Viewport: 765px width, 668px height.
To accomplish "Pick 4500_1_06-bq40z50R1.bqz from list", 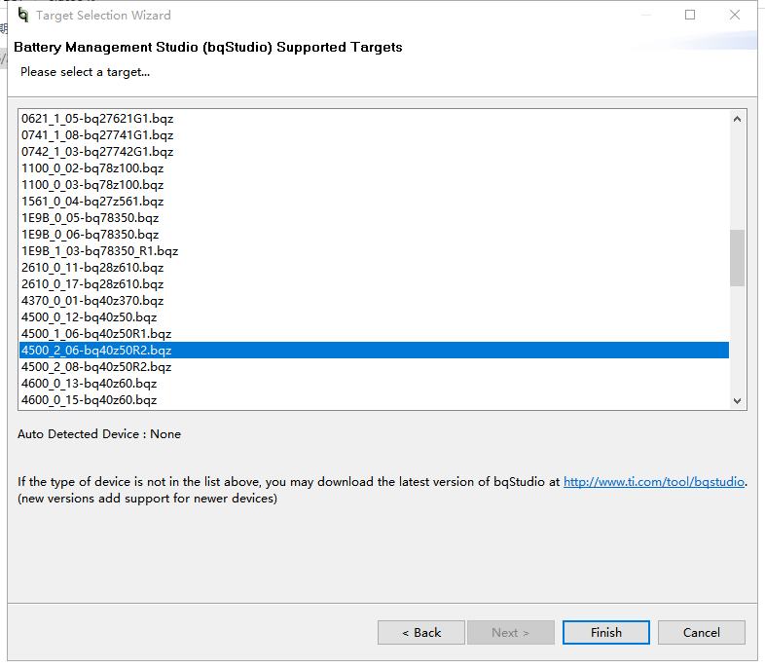I will coord(96,334).
